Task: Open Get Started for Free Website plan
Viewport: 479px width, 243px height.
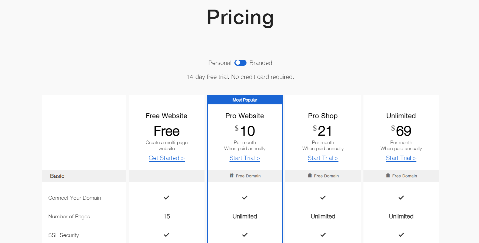Action: (x=166, y=158)
